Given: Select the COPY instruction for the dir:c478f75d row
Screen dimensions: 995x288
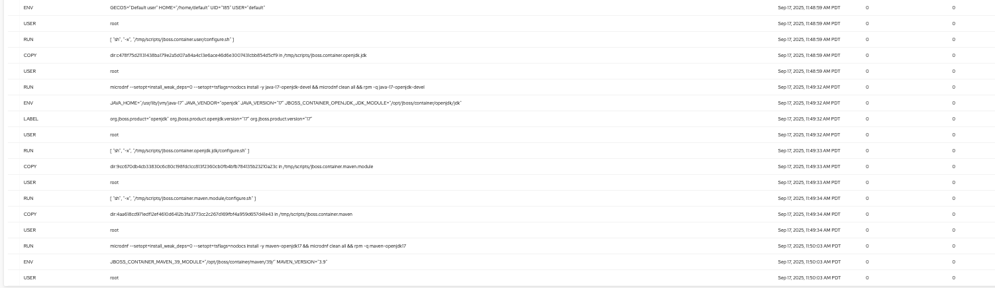Looking at the screenshot, I should [30, 56].
